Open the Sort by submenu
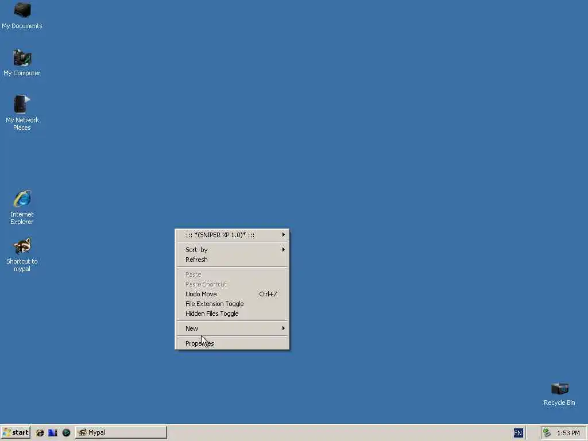This screenshot has width=588, height=441. coord(232,250)
